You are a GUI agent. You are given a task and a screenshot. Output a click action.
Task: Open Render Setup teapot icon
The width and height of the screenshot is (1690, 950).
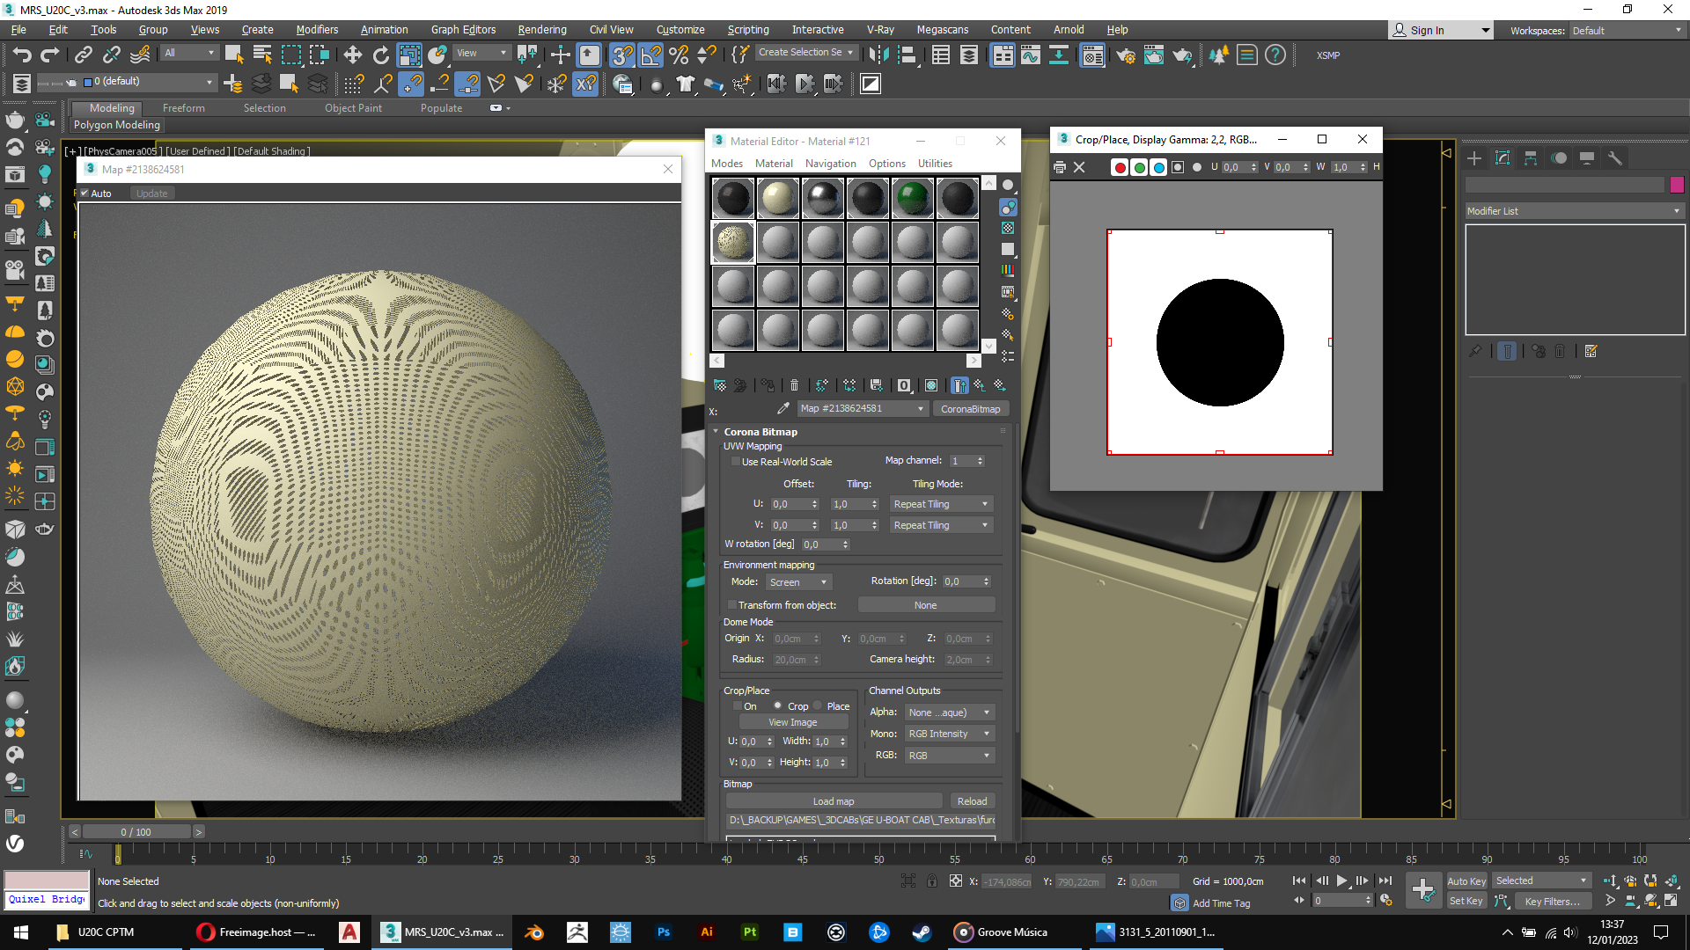pyautogui.click(x=1125, y=55)
